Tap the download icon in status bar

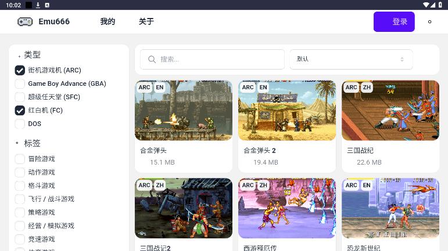point(38,5)
